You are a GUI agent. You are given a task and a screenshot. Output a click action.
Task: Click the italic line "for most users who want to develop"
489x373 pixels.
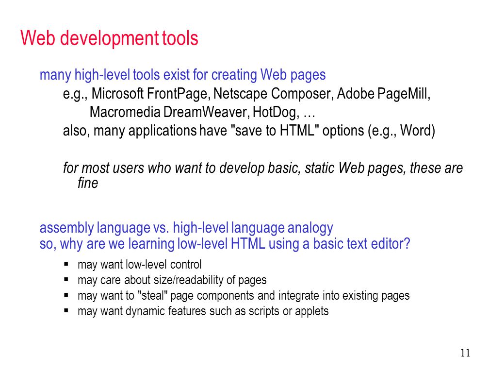point(263,168)
